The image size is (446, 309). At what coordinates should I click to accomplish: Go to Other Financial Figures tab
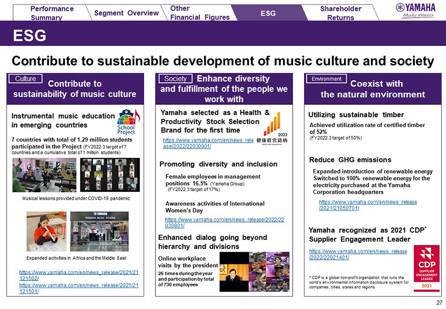(x=199, y=13)
